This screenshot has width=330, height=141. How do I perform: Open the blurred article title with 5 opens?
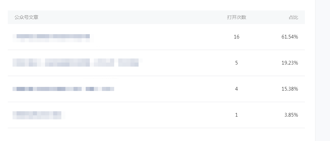pos(78,63)
